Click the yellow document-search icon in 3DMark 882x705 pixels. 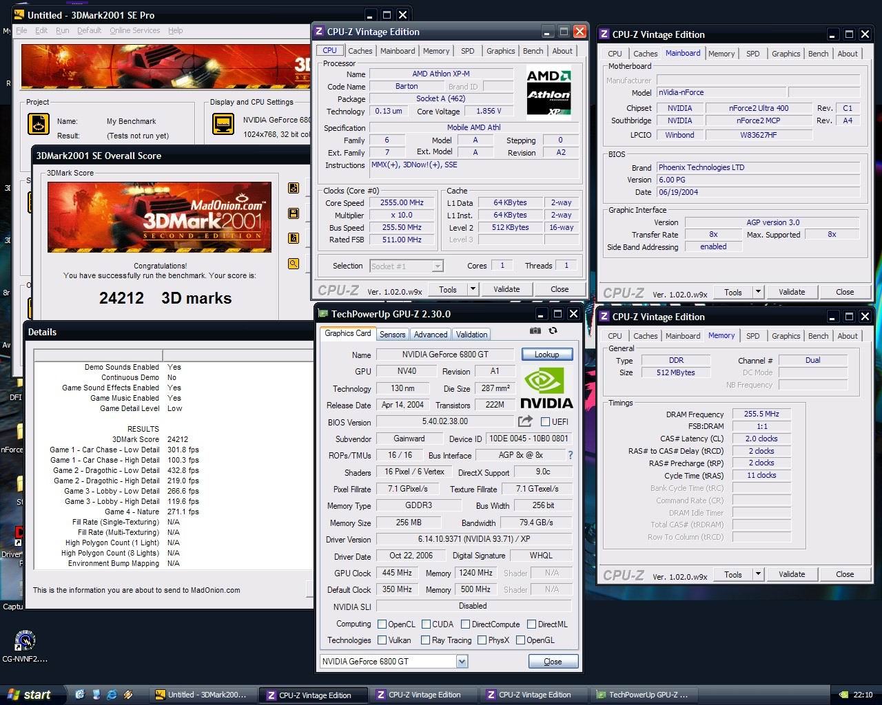point(294,238)
